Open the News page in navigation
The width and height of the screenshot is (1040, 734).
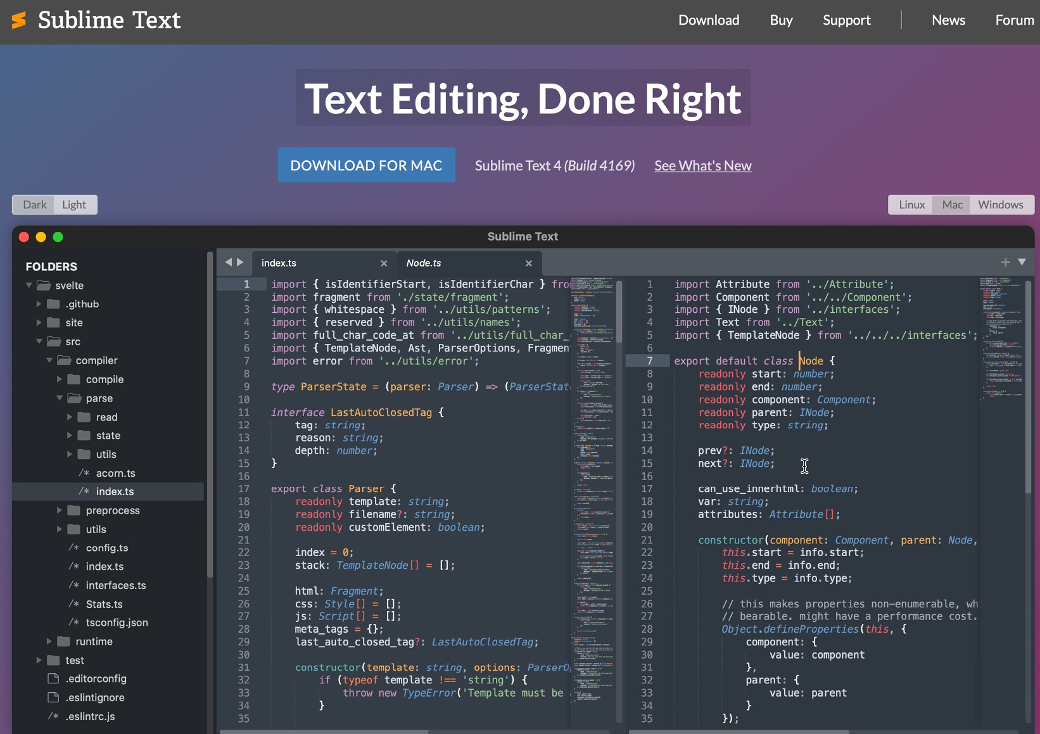pos(948,20)
